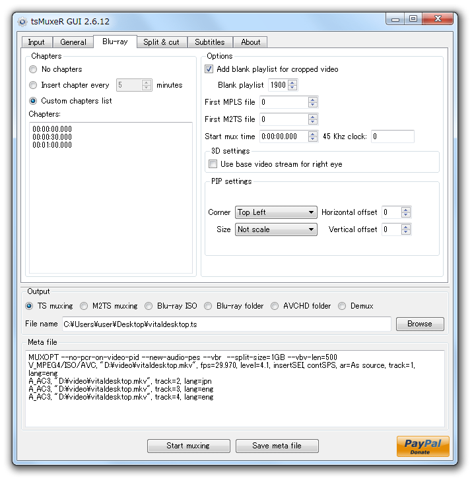Increase Vertical offset value
Screen dimensions: 472x480
click(x=406, y=227)
